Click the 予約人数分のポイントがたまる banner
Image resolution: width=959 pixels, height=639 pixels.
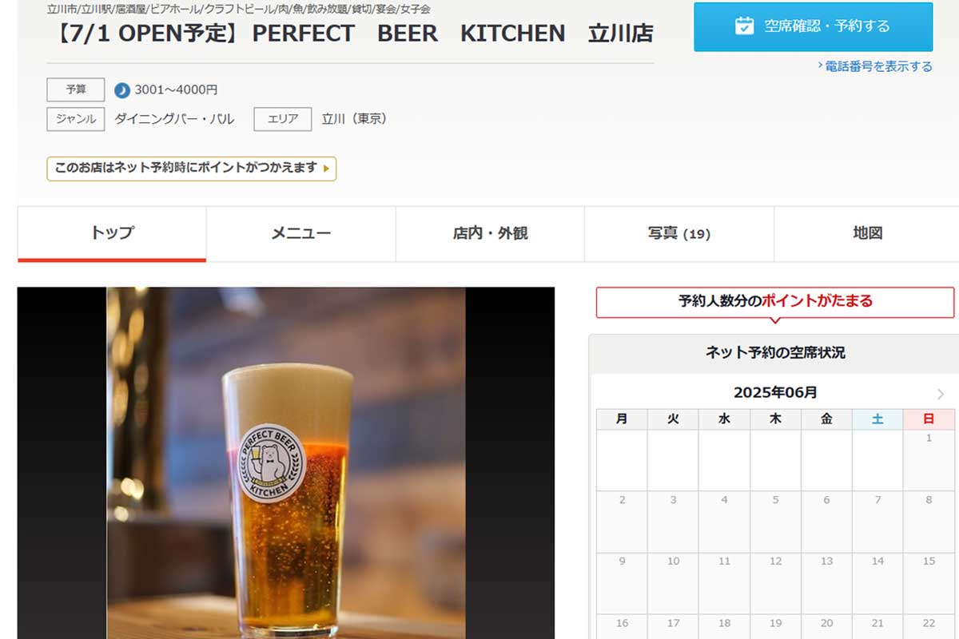pyautogui.click(x=775, y=302)
